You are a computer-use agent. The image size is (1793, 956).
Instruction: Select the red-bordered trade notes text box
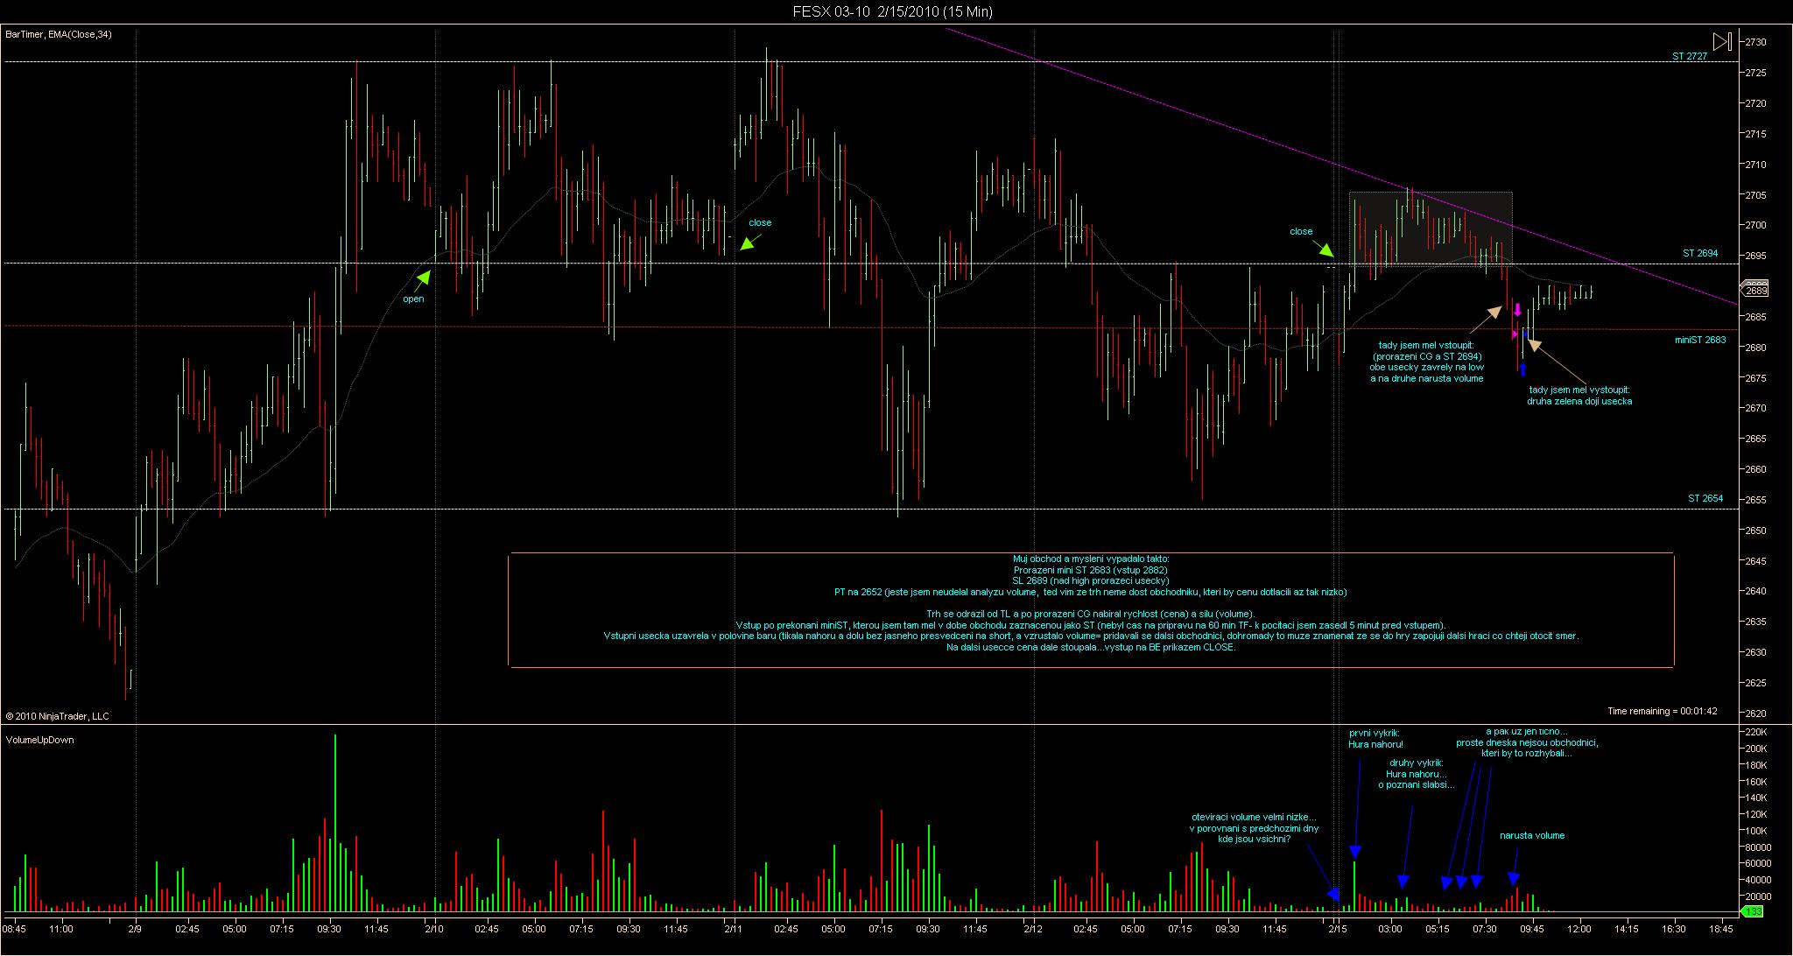pyautogui.click(x=1090, y=610)
